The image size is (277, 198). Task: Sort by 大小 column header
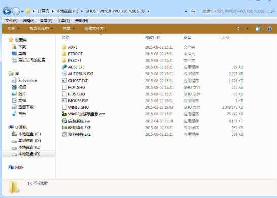click(x=226, y=38)
